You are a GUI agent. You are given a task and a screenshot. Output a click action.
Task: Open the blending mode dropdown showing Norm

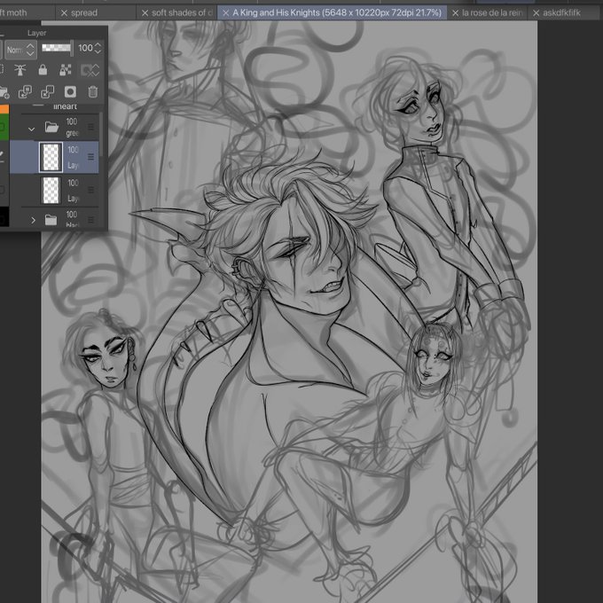[20, 50]
